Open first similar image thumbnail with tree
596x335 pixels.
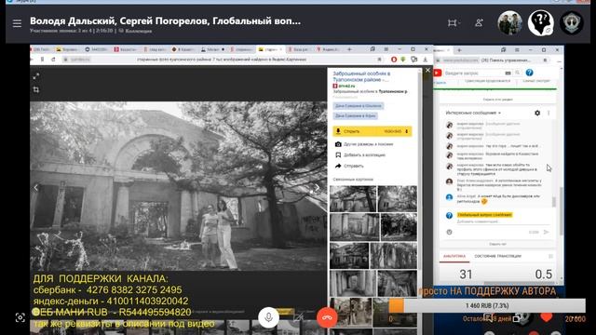pyautogui.click(x=353, y=198)
